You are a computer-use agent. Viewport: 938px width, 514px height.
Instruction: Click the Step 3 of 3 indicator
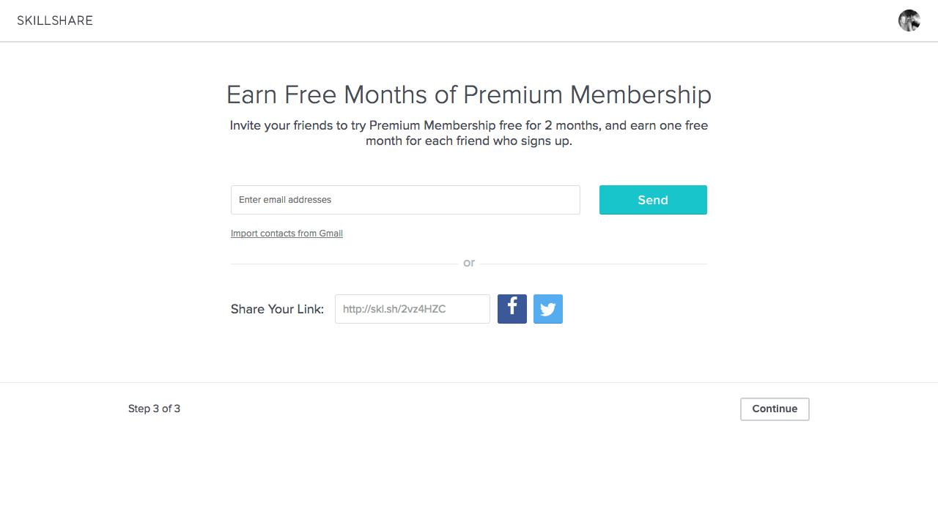click(154, 409)
